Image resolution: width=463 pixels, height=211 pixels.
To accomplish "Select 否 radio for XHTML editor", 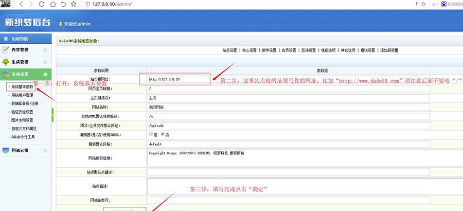I will tap(163, 134).
